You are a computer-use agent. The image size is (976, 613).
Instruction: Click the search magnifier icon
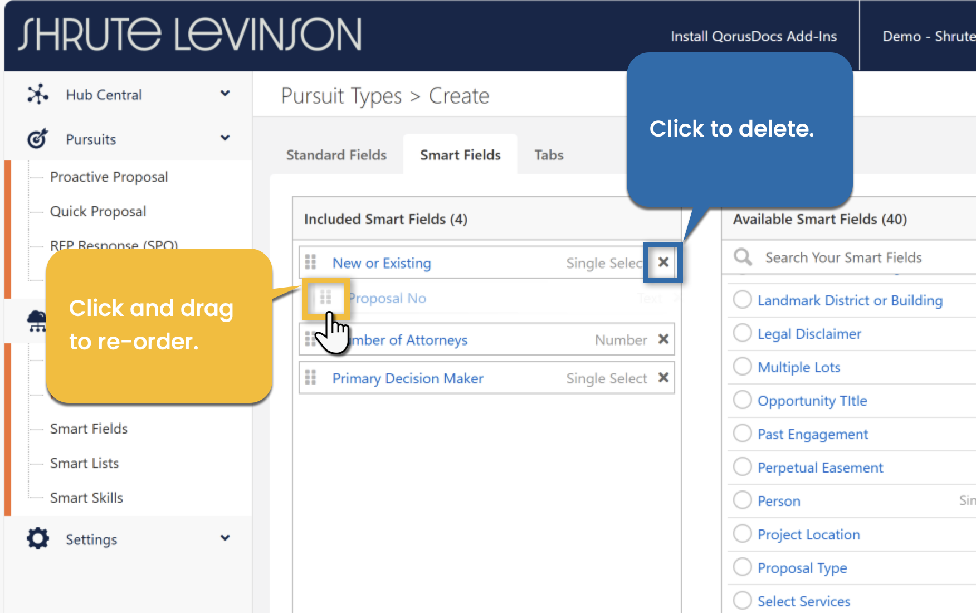pos(743,257)
